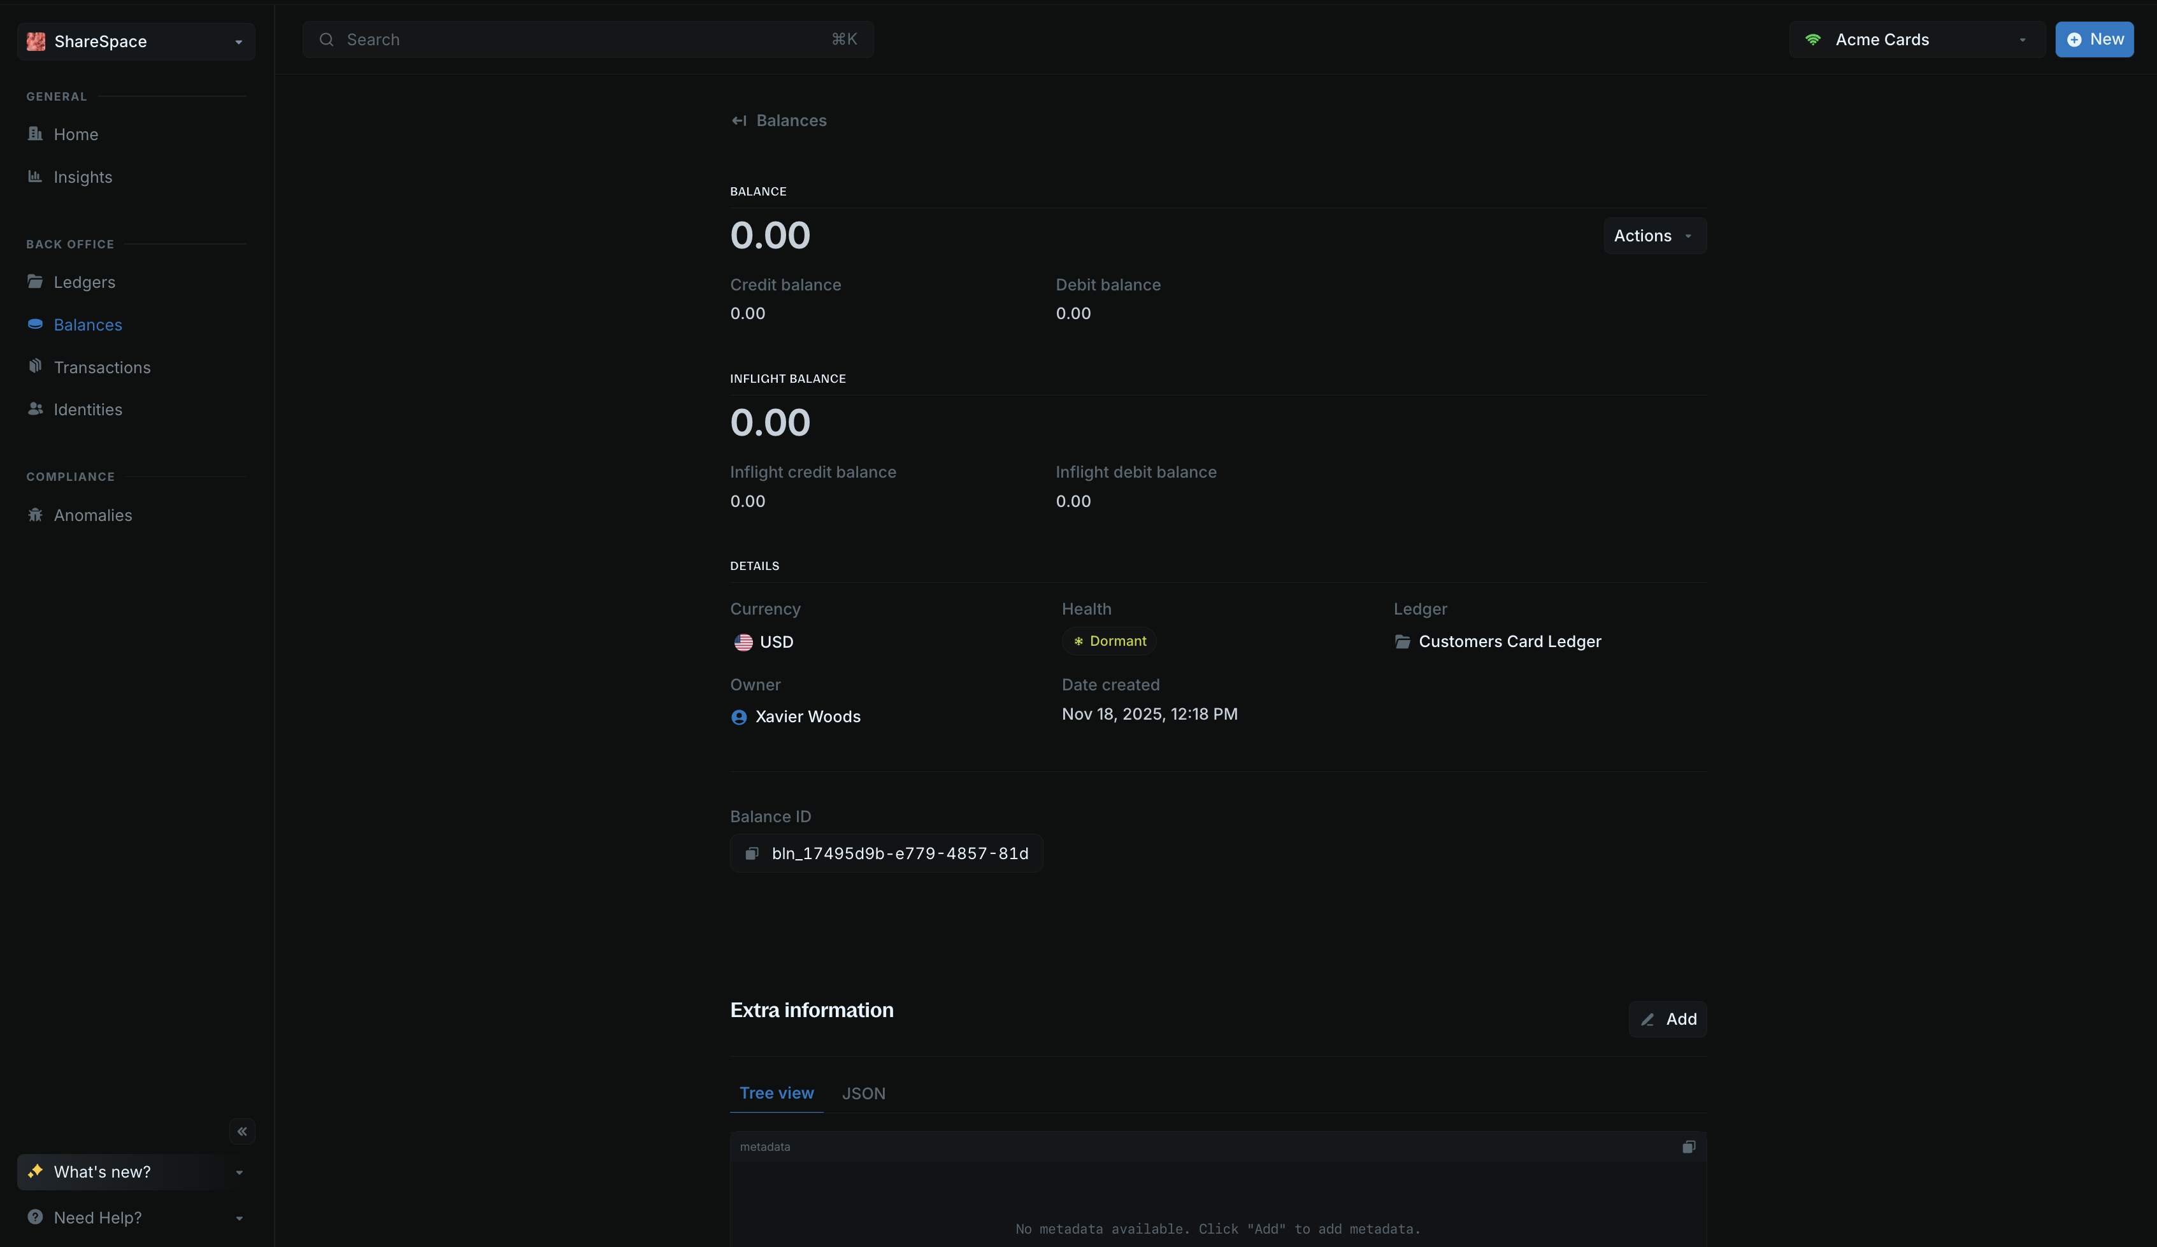Click the Home building icon in sidebar

(x=35, y=134)
